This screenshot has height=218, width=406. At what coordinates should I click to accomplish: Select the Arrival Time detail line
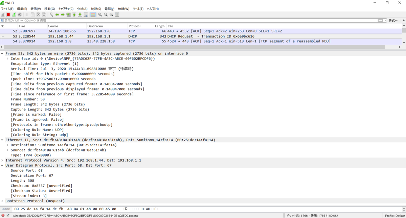point(72,69)
